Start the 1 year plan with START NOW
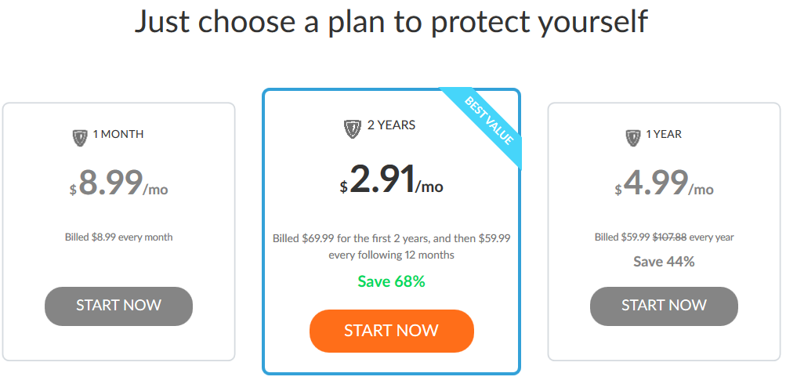The height and width of the screenshot is (384, 786). pos(665,306)
